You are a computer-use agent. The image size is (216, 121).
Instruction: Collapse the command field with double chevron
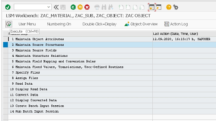56,7
